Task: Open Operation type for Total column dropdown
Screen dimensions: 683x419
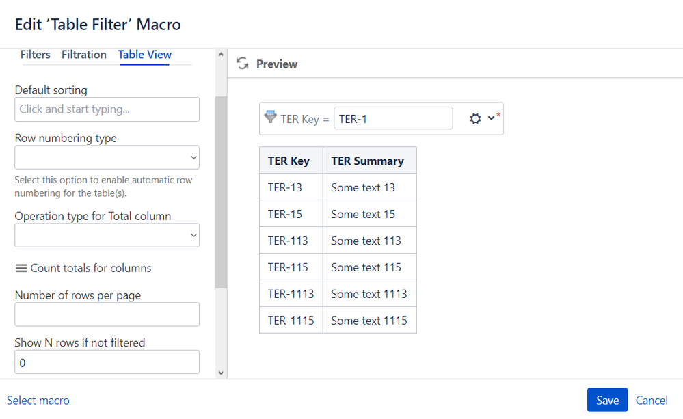Action: pos(107,235)
